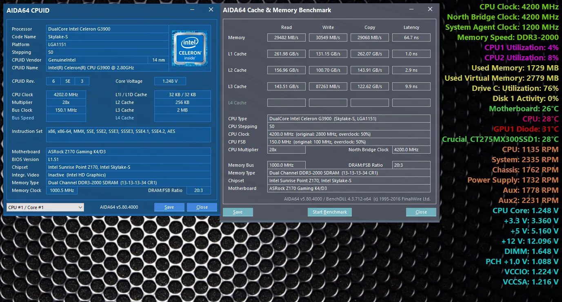Click DRAM:FSB Ratio 20:3 in CPUID
Viewport: 562px width, 302px height.
tap(198, 190)
